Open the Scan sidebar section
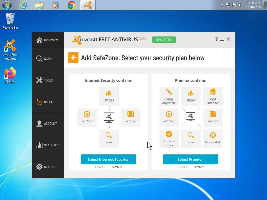Image resolution: width=267 pixels, height=200 pixels. point(48,59)
